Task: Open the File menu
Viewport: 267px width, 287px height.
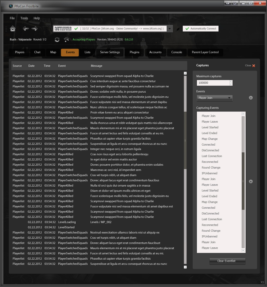Action: [x=12, y=18]
